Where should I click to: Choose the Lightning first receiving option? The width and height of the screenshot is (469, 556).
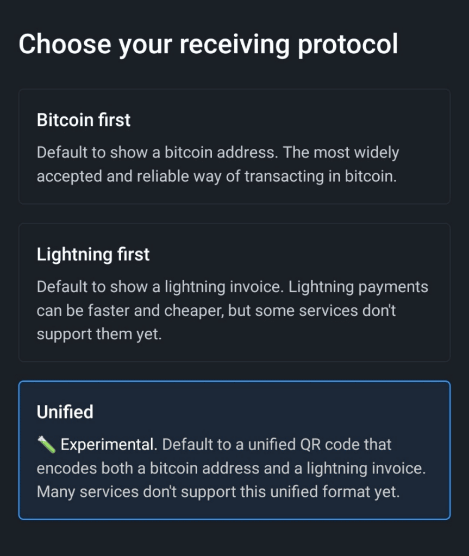234,292
